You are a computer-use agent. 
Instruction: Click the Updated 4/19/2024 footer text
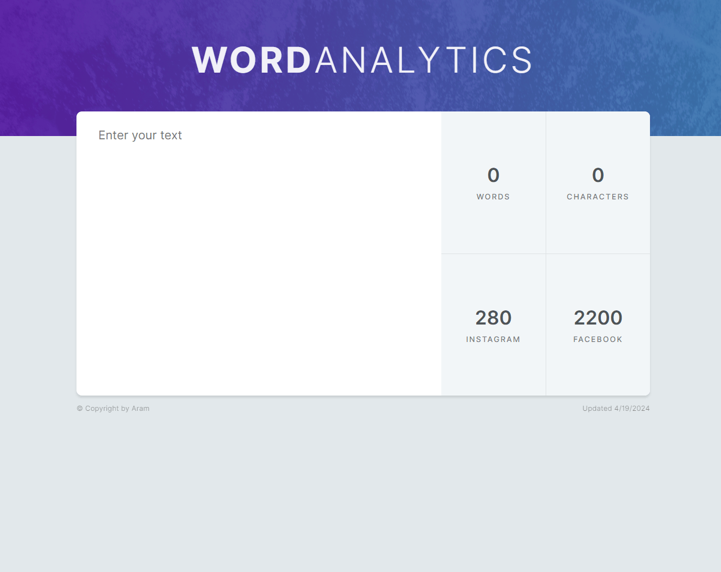click(x=616, y=409)
